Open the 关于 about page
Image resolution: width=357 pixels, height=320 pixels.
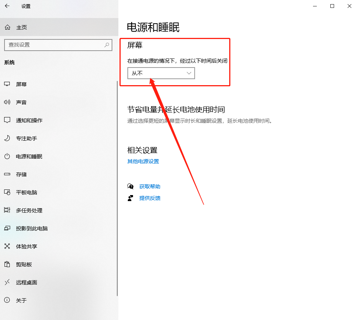(21, 300)
